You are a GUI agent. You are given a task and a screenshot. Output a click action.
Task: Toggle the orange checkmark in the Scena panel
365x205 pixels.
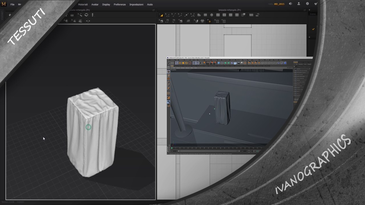coord(313,29)
